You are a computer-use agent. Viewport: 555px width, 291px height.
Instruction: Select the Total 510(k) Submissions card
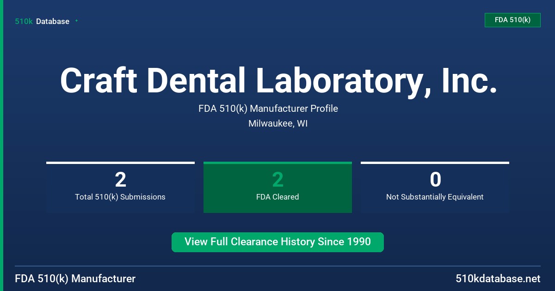click(x=120, y=187)
